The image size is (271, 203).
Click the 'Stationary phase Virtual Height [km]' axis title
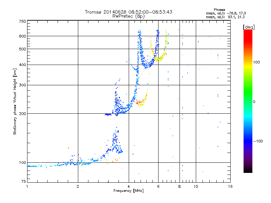(15, 101)
